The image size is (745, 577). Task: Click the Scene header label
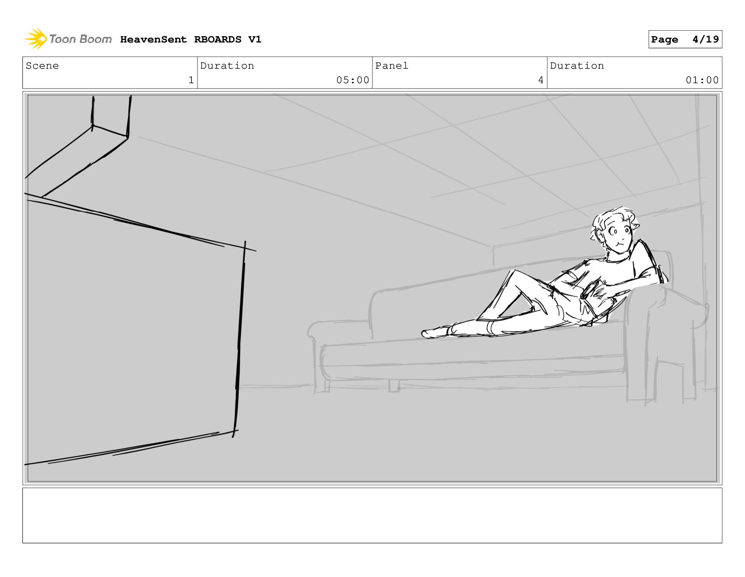click(x=42, y=66)
